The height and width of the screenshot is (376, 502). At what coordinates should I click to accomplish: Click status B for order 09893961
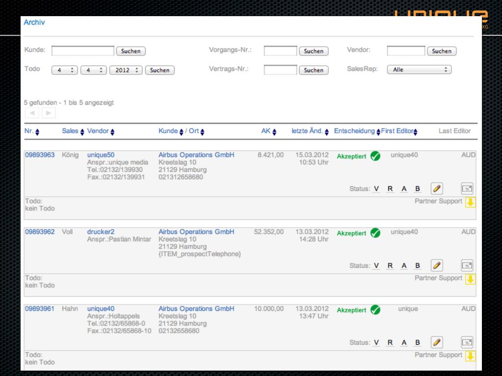418,342
